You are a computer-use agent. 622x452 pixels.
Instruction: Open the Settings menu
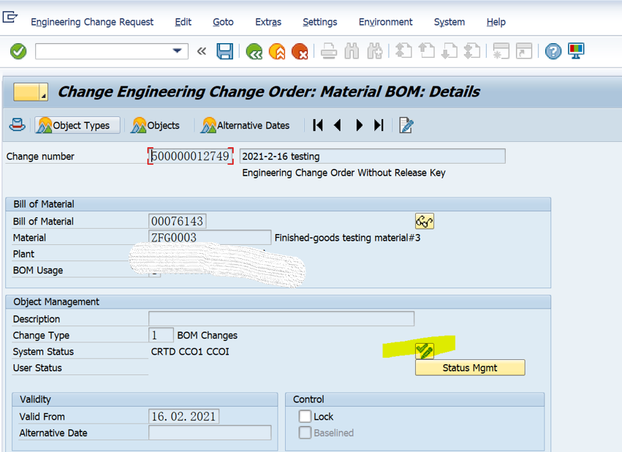[x=319, y=22]
